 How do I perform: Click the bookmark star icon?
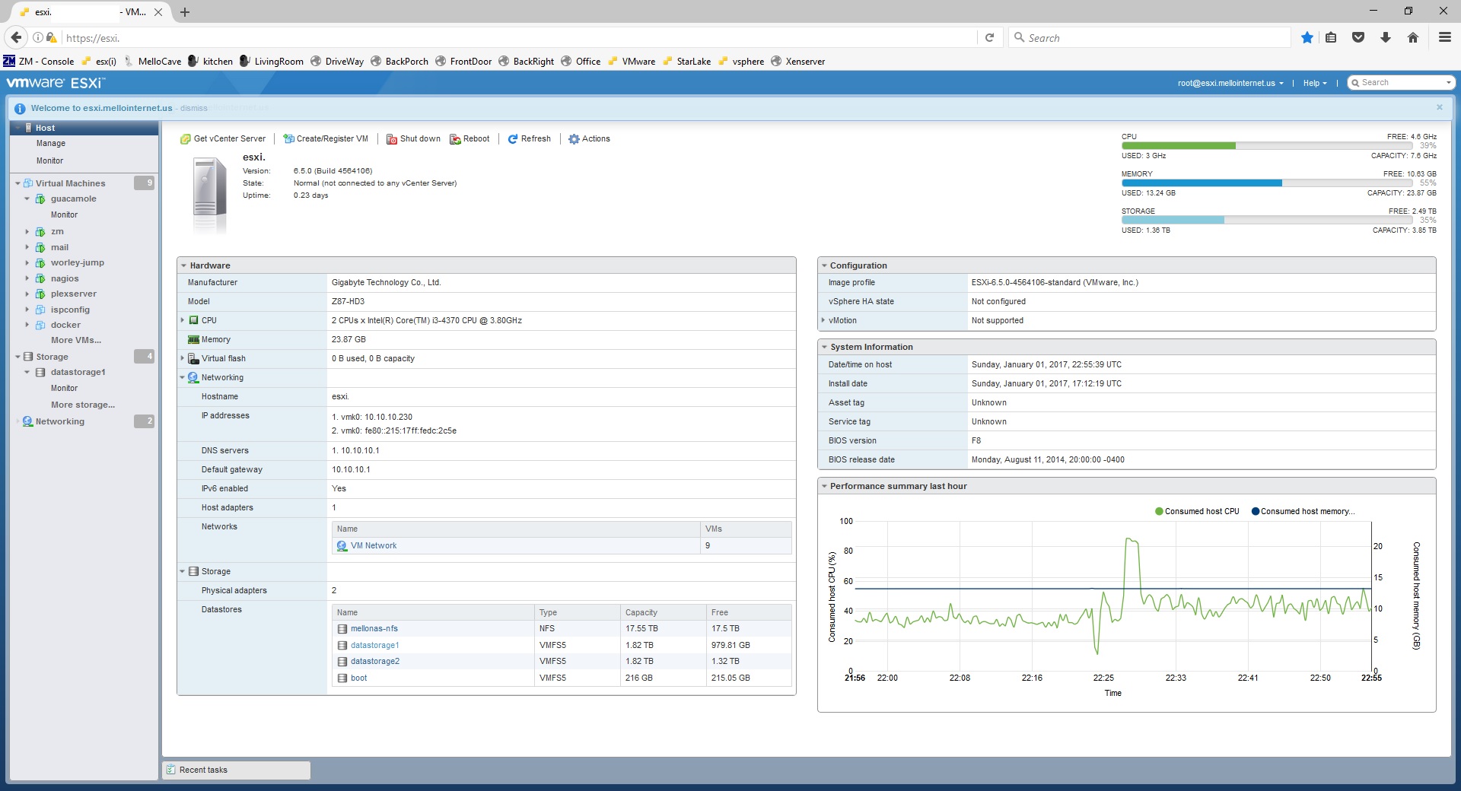[1307, 37]
